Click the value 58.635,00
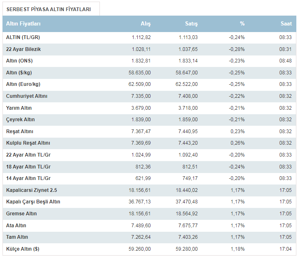The width and height of the screenshot is (298, 256). [x=139, y=73]
